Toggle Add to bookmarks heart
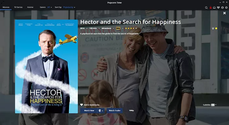229x125 pixels. tap(90, 105)
